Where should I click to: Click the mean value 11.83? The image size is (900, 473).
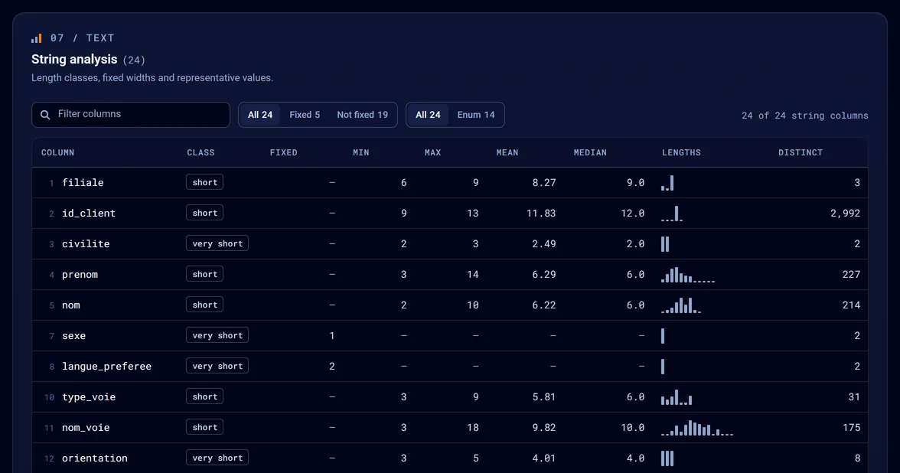pos(541,214)
